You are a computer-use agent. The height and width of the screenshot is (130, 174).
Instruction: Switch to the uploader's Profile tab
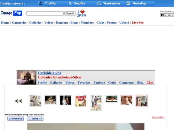coord(42,83)
